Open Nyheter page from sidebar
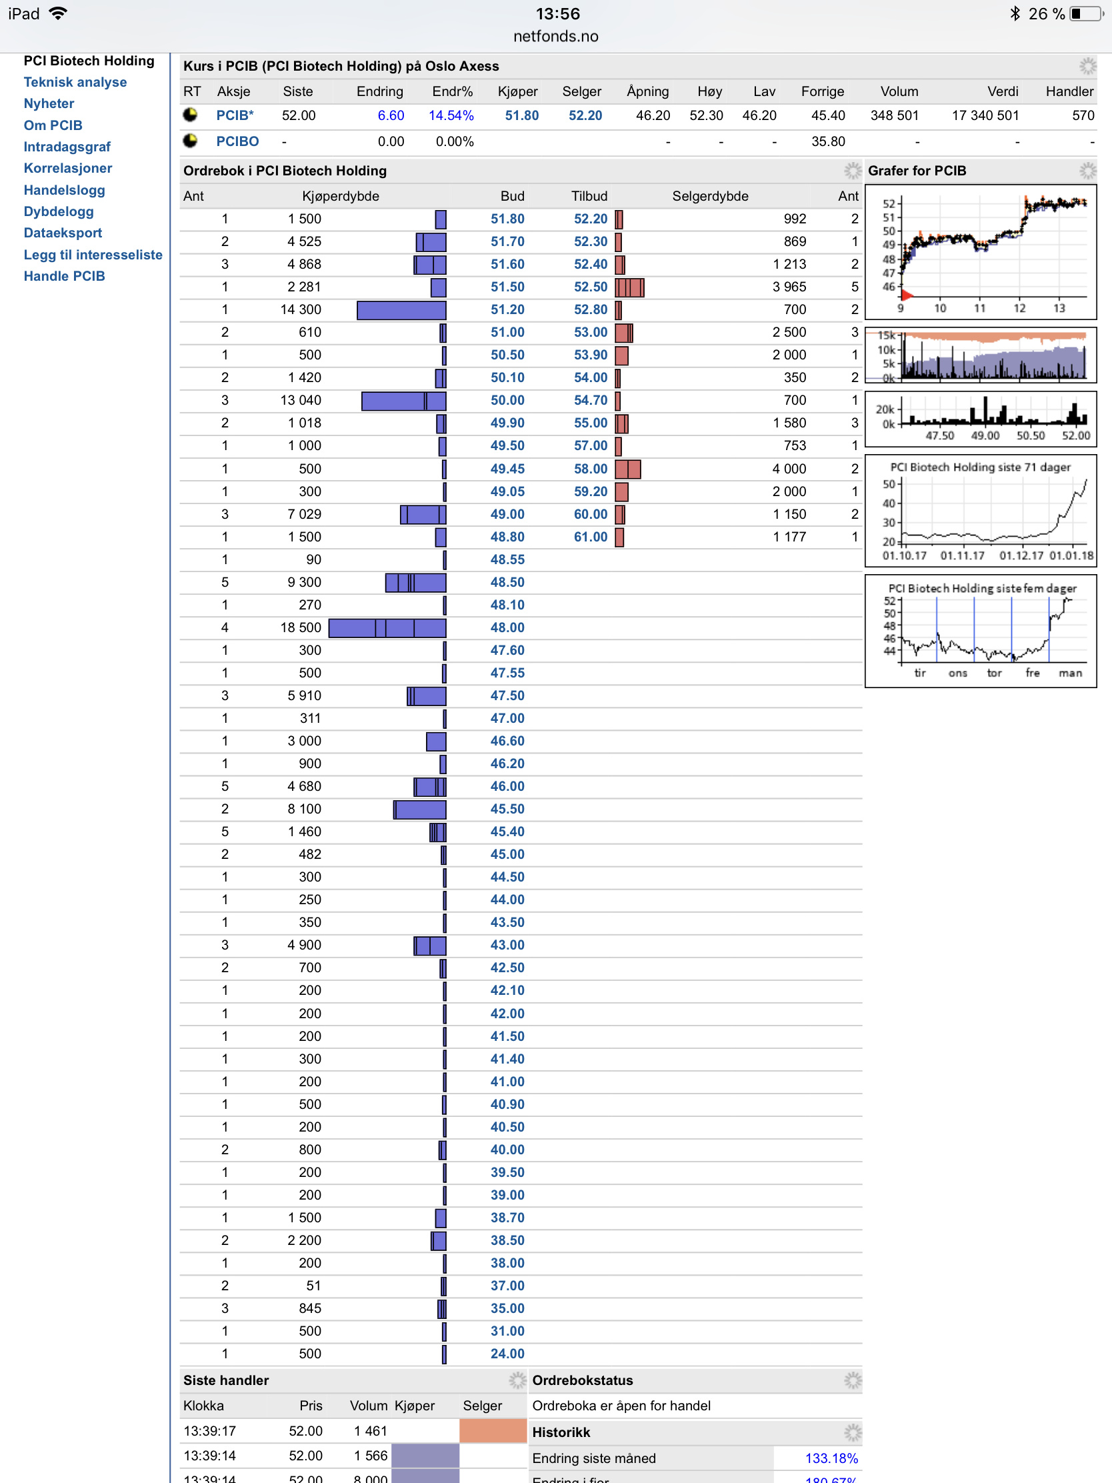The image size is (1112, 1483). click(x=49, y=103)
